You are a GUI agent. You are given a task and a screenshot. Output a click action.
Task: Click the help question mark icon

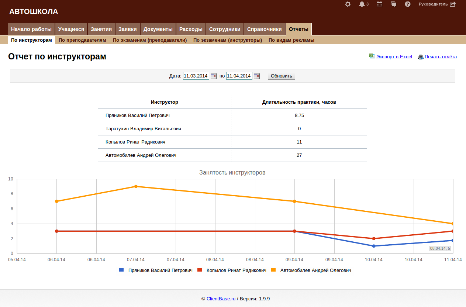click(408, 4)
